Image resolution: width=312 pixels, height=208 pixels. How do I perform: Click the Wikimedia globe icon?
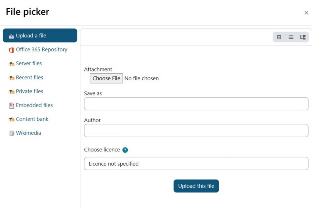[12, 133]
